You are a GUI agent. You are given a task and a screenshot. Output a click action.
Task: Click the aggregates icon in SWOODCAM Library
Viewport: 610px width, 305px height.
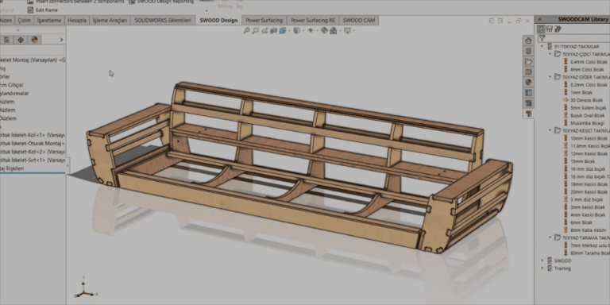(550, 29)
